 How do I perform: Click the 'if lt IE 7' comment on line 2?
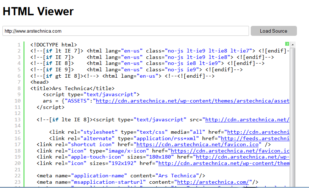tap(57, 51)
